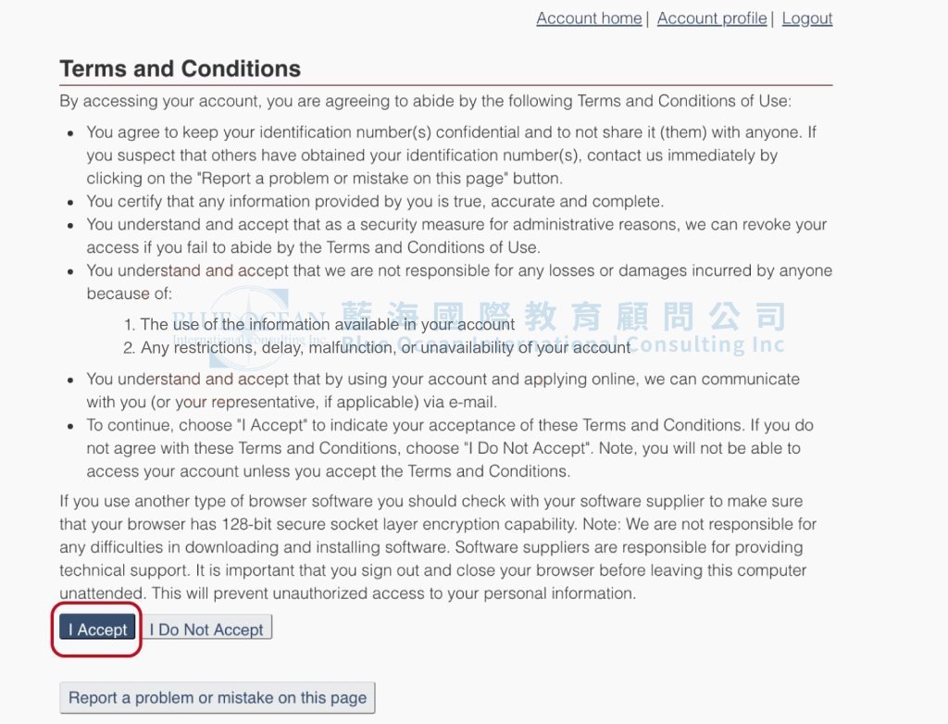This screenshot has width=948, height=724.
Task: Select numbered item about information use
Action: (327, 324)
